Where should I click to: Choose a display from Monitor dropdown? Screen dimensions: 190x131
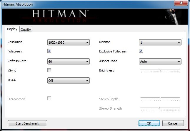tap(160, 42)
